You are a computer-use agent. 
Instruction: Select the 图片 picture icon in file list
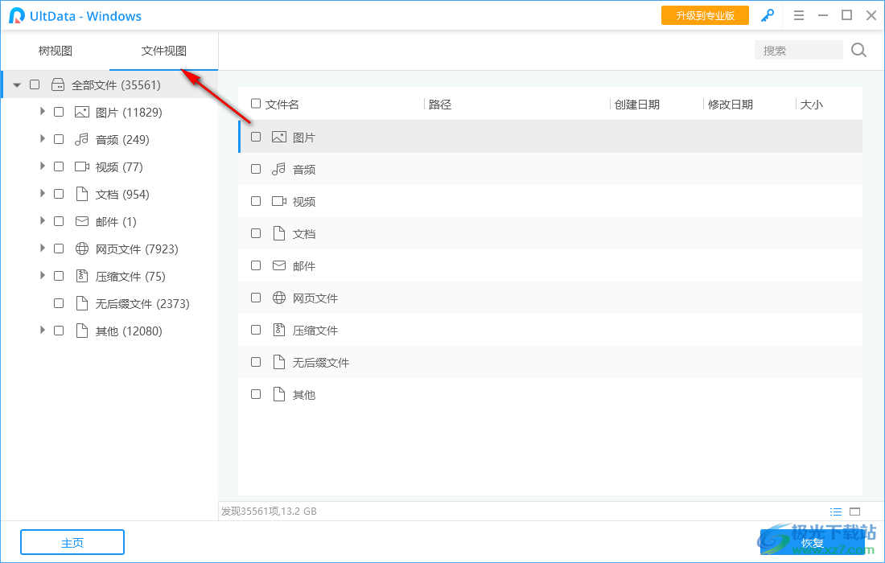(x=278, y=137)
